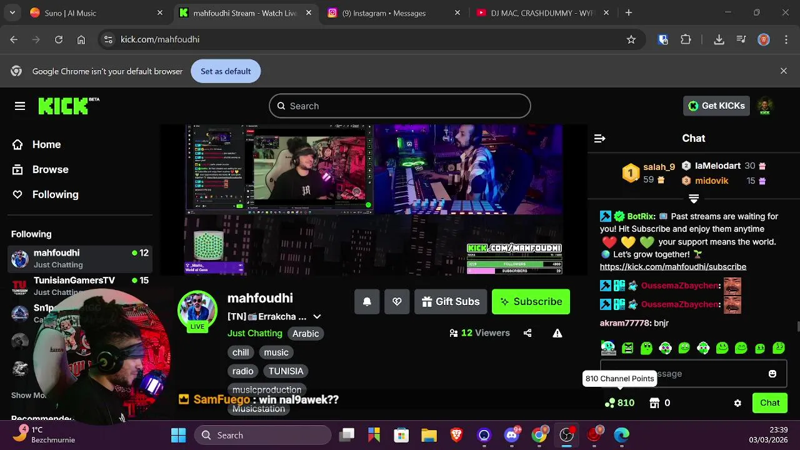
Task: Open IaMelodart on the leaderboard
Action: pos(717,166)
